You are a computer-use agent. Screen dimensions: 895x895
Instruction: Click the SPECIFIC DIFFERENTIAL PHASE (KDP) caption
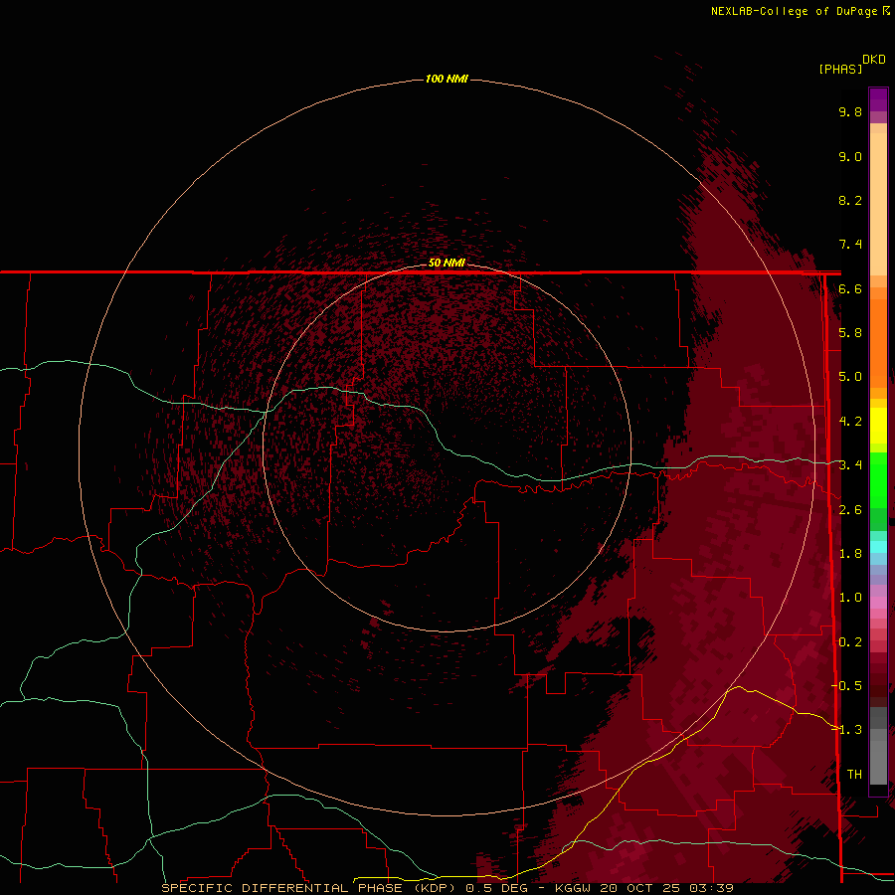point(308,888)
